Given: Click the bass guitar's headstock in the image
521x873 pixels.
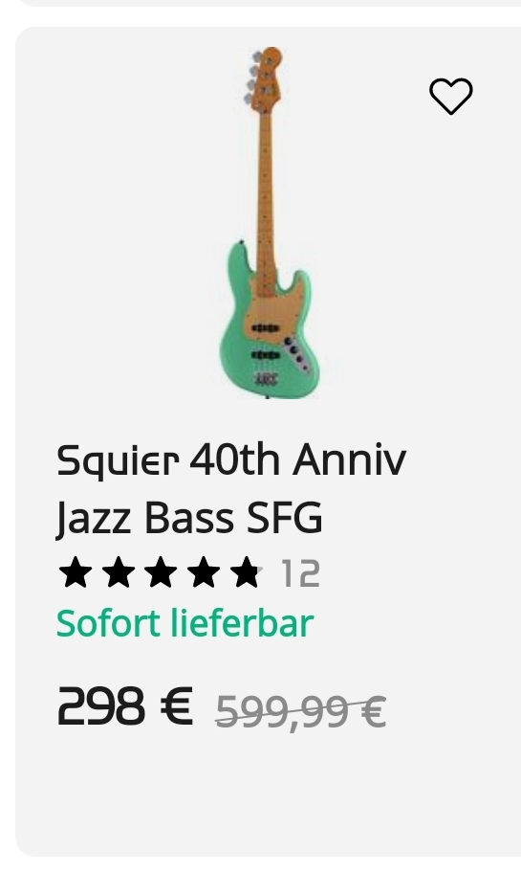Looking at the screenshot, I should click(x=265, y=78).
